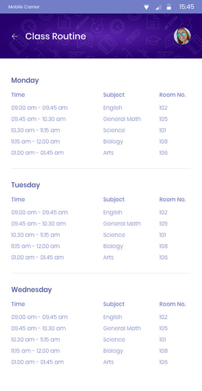Tap the 15:45 clock in status bar
Viewport: 202px width, 391px height.
coord(187,7)
